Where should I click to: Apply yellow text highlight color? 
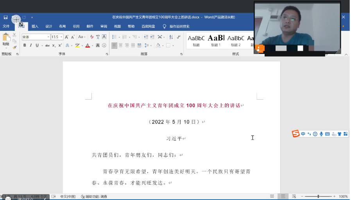77,45
